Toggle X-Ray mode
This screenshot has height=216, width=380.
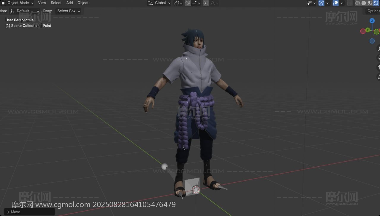[350, 3]
